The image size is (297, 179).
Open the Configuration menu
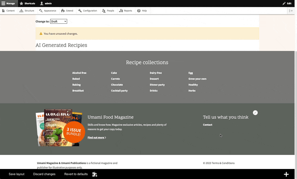tap(88, 11)
